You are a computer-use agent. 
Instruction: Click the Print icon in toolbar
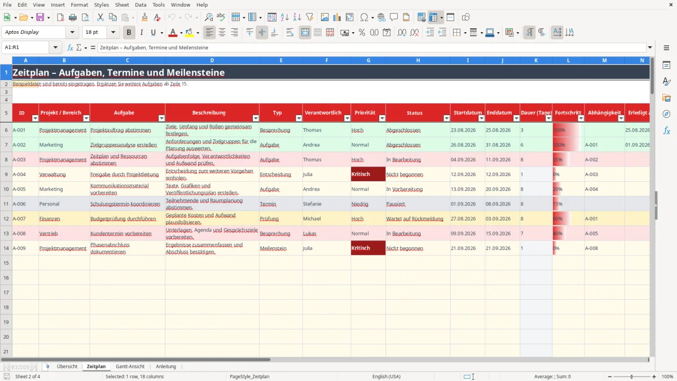coord(73,17)
